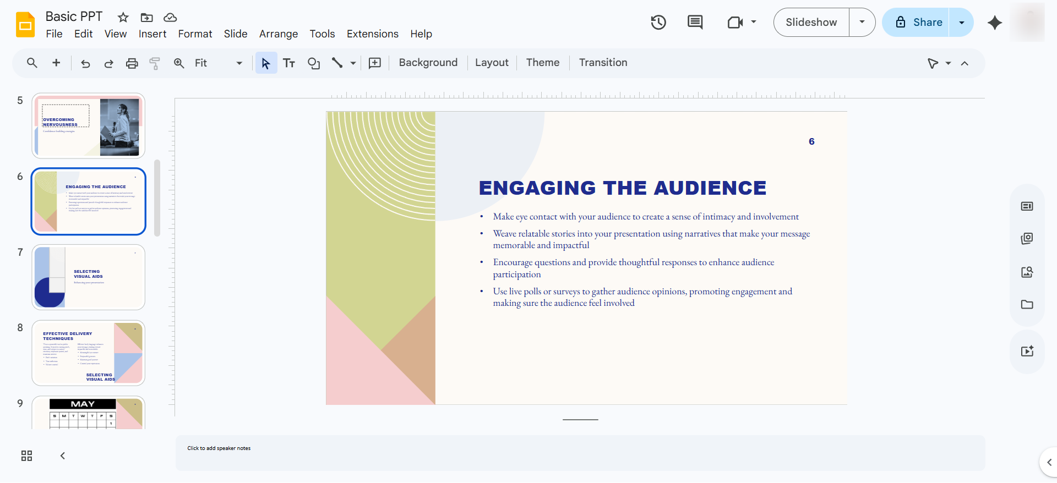Open version history clock icon

[658, 23]
